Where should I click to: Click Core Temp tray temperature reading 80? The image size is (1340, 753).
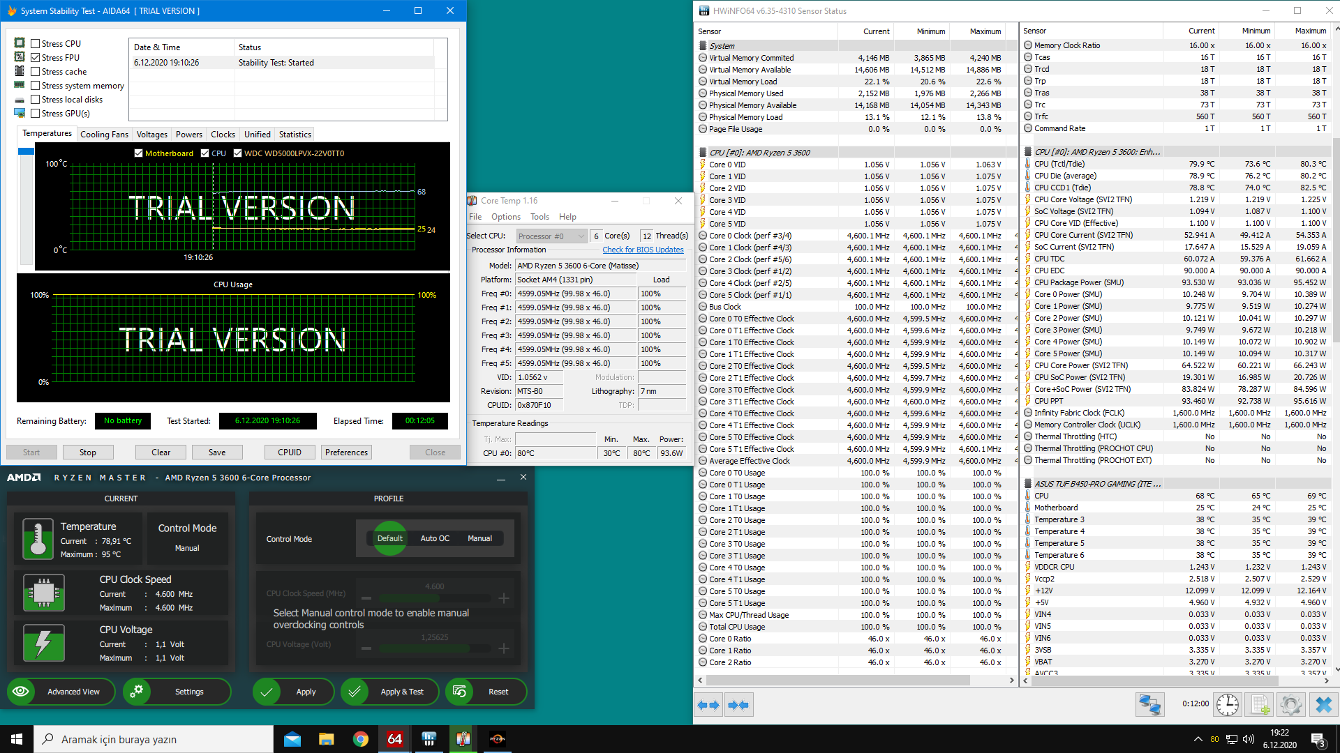point(1214,739)
